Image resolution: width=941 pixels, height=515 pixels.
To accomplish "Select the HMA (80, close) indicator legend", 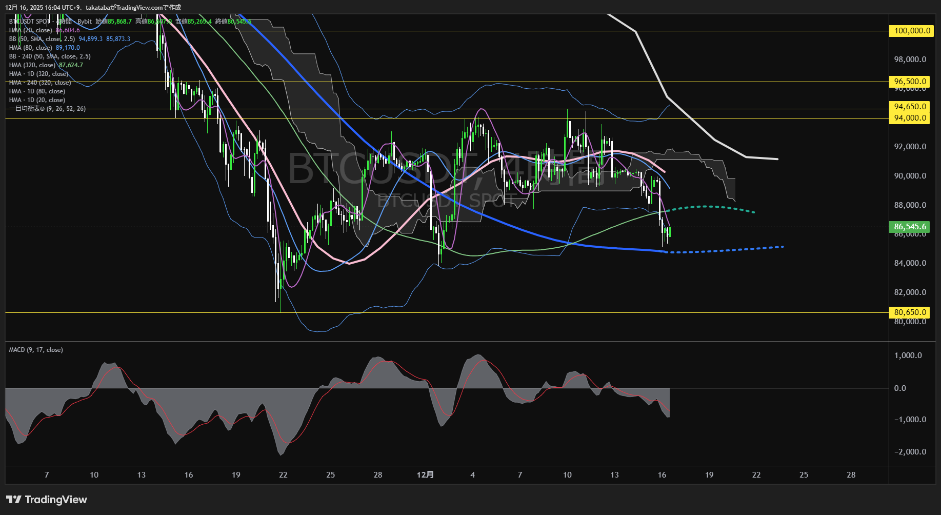I will click(x=31, y=47).
